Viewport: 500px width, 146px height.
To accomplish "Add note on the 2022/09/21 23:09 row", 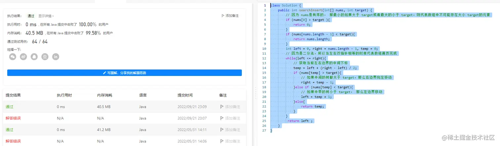I will point(230,107).
